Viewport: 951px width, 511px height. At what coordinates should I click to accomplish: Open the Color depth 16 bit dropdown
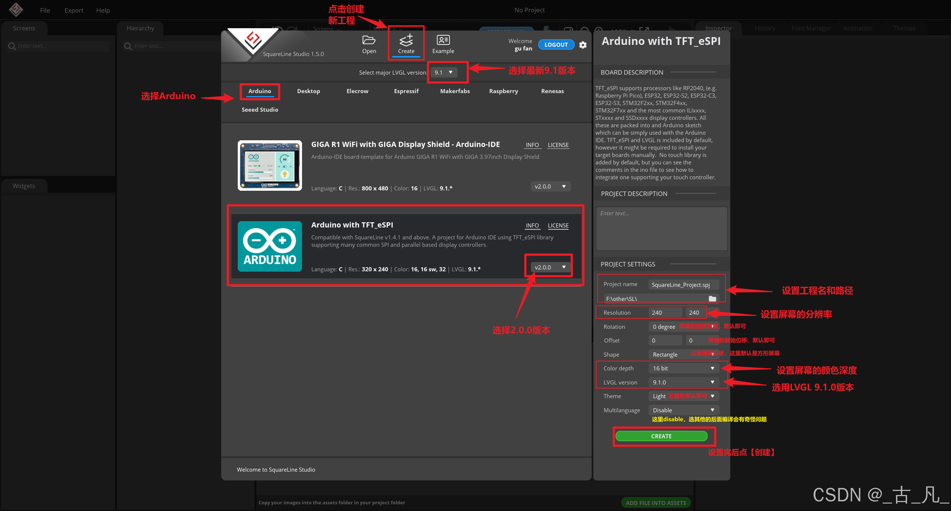pyautogui.click(x=683, y=368)
